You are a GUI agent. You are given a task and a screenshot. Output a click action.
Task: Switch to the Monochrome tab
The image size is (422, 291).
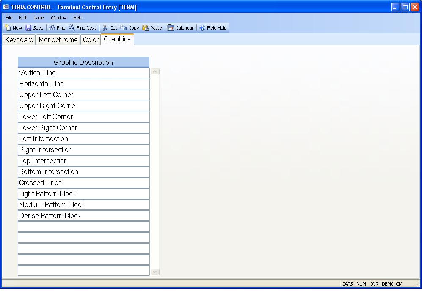click(58, 40)
